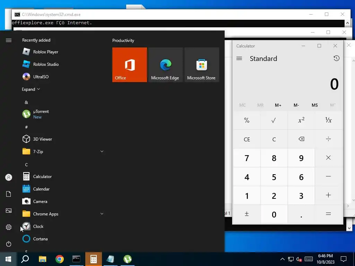
Task: Click the muted volume tray icon
Action: (x=299, y=259)
